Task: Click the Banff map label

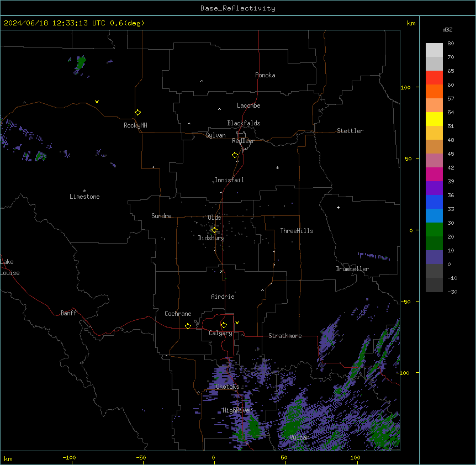Action: 68,313
